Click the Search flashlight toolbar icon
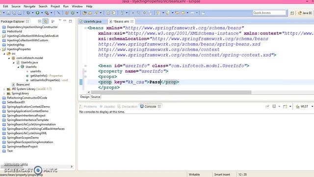This screenshot has height=177, width=314. tap(96, 13)
